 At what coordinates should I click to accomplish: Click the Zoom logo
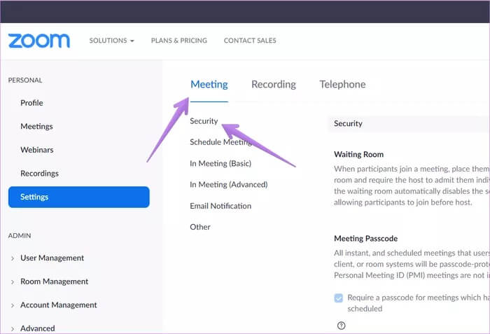[x=39, y=41]
